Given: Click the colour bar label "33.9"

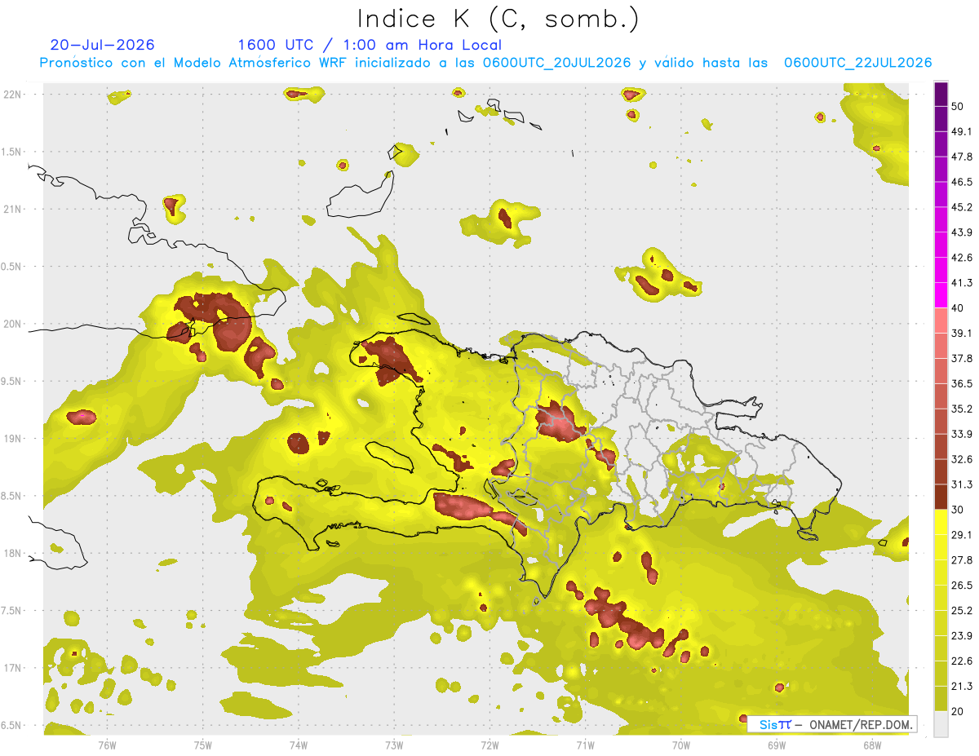Looking at the screenshot, I should pyautogui.click(x=962, y=434).
